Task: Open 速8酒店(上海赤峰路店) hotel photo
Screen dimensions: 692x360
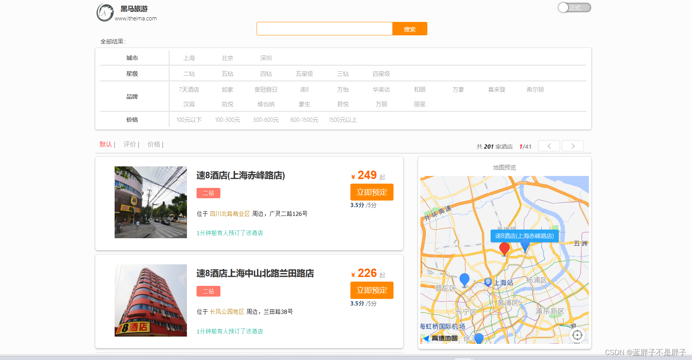Action: pyautogui.click(x=151, y=202)
